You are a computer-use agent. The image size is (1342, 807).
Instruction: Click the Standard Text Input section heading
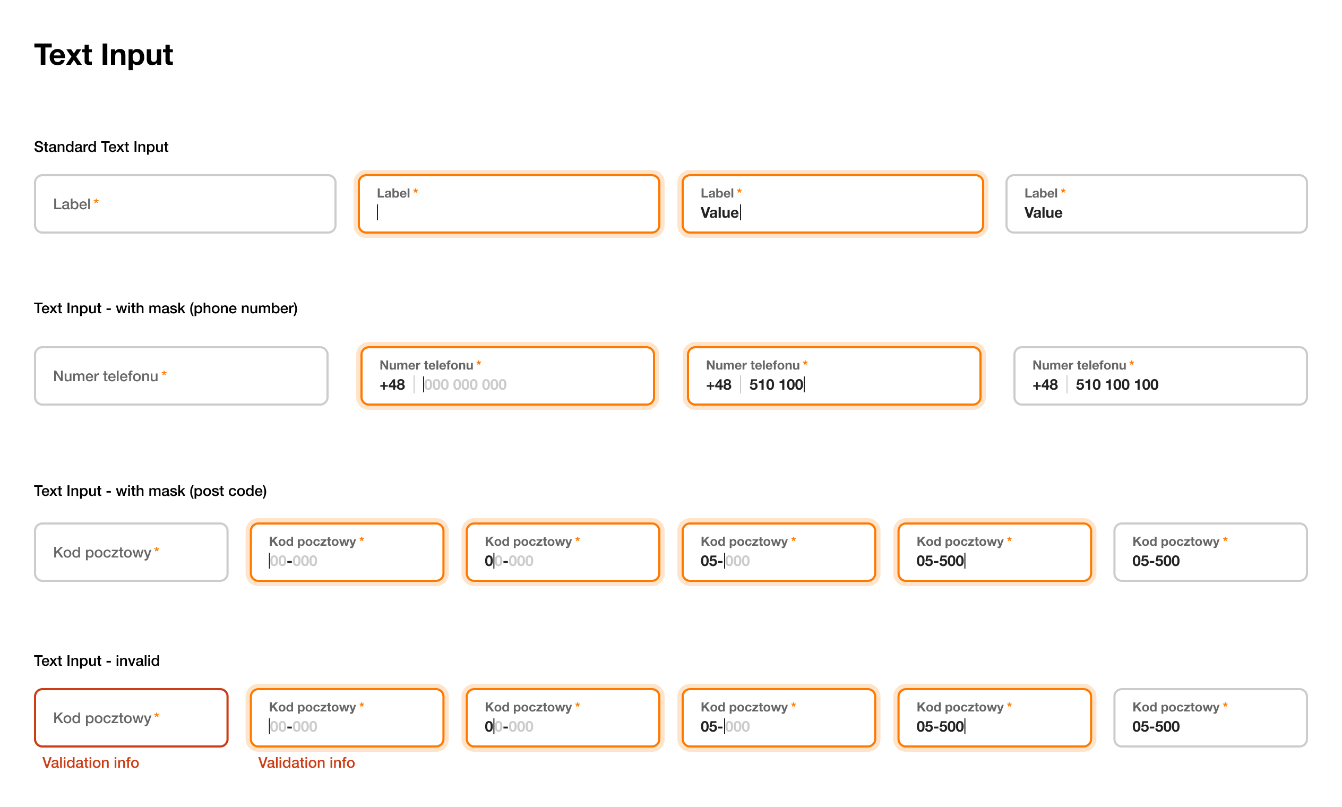[x=101, y=147]
